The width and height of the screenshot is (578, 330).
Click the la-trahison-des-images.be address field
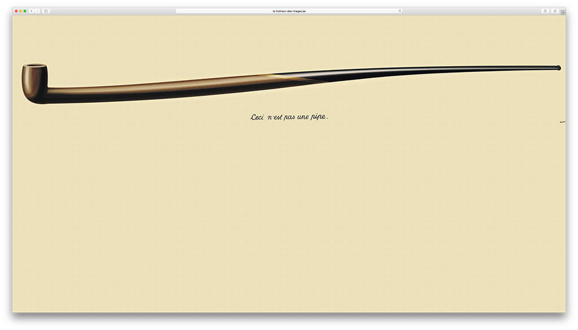288,11
